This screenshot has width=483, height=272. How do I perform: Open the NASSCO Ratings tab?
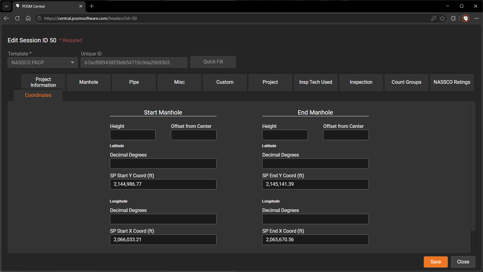point(452,82)
